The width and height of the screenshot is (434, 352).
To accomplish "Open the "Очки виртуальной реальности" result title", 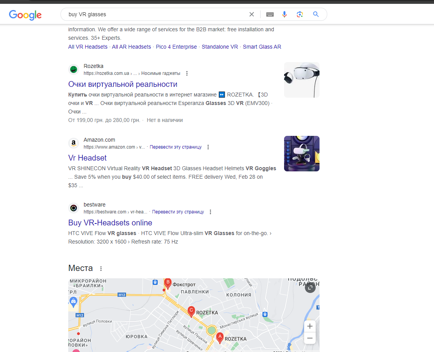I will pyautogui.click(x=123, y=84).
